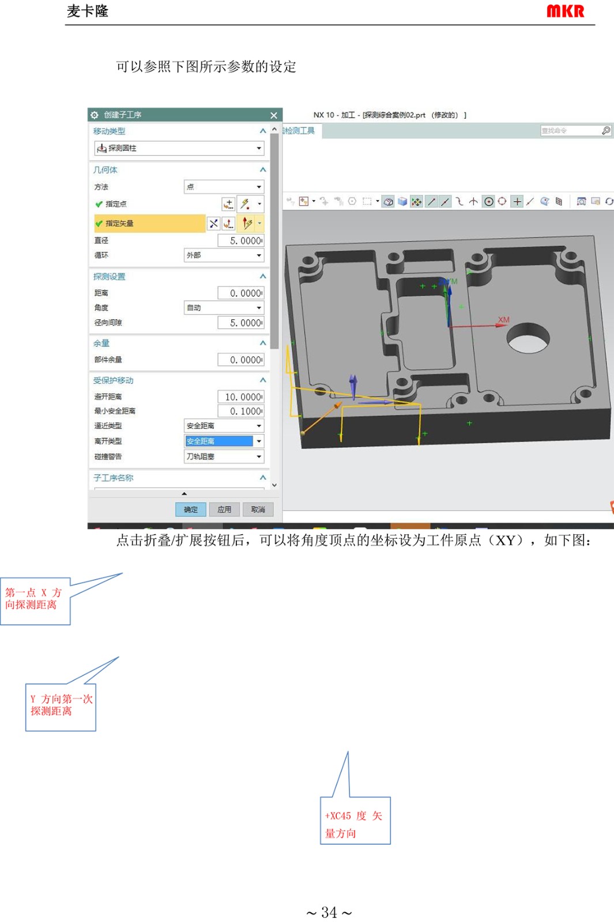The width and height of the screenshot is (614, 922).
Task: Toggle the intersection snap point icon
Action: 473,202
